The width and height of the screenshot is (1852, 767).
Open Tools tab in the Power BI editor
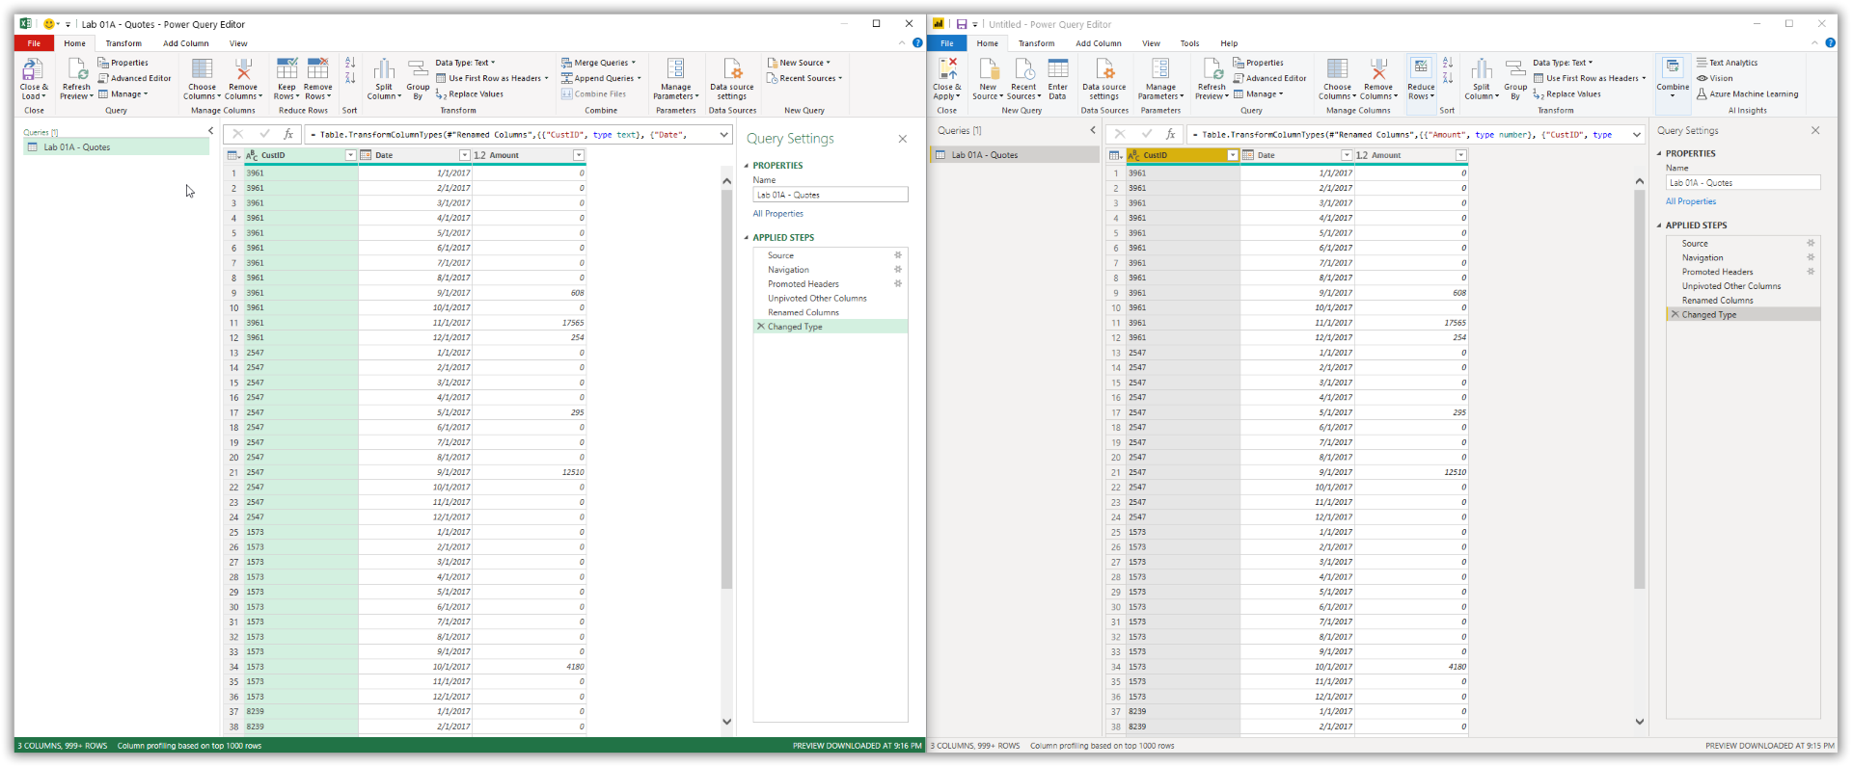(x=1189, y=43)
